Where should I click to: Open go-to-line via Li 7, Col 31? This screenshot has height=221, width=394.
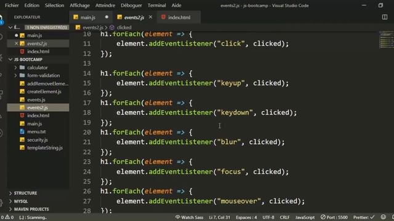[219, 217]
